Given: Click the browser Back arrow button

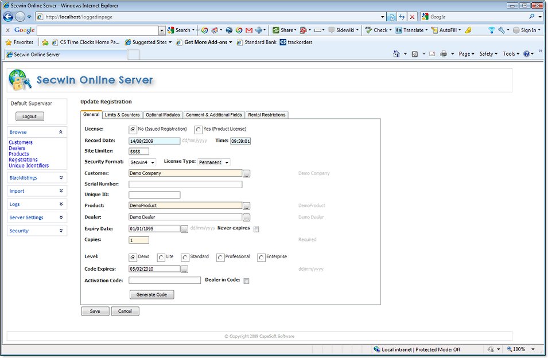Looking at the screenshot, I should click(x=9, y=17).
